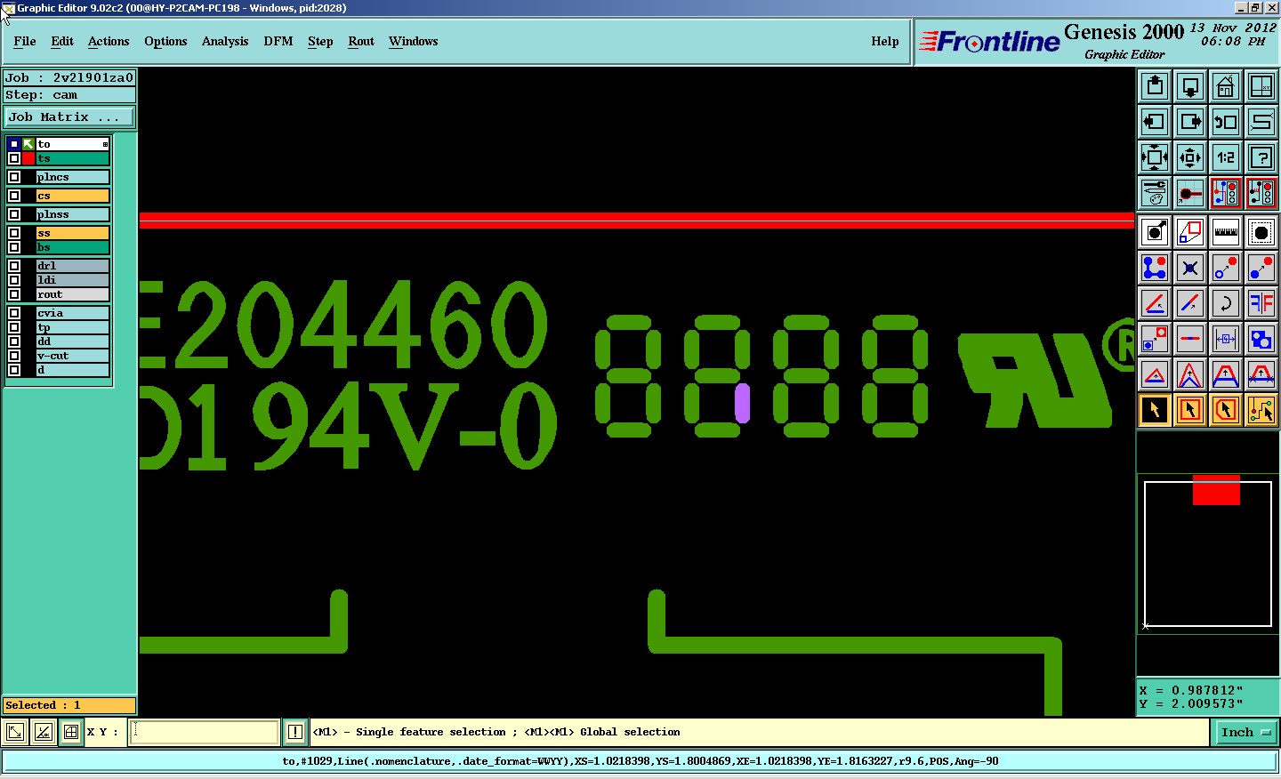Select the ldi layer name
Image resolution: width=1281 pixels, height=779 pixels.
73,280
